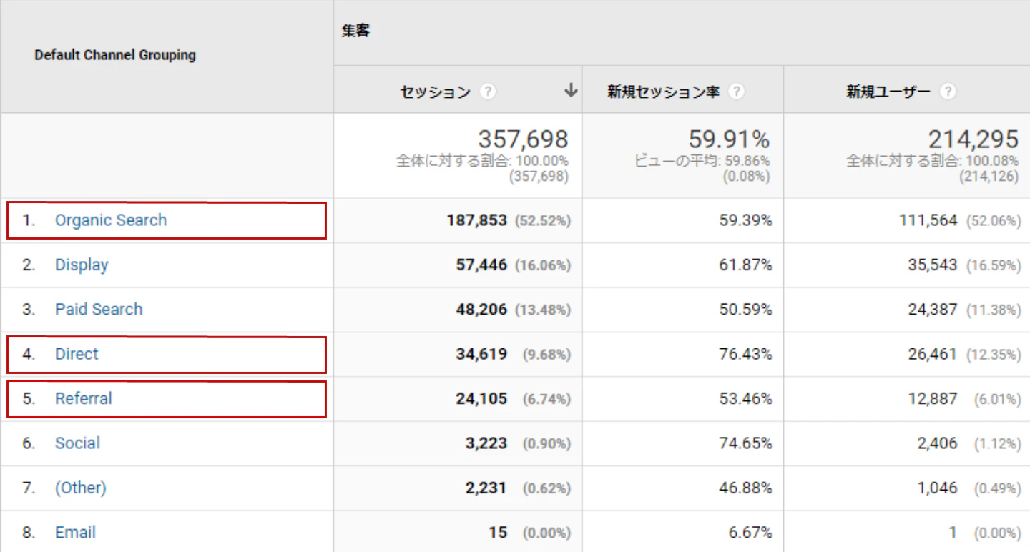
Task: Select Paid Search new users 24,387
Action: (x=933, y=310)
